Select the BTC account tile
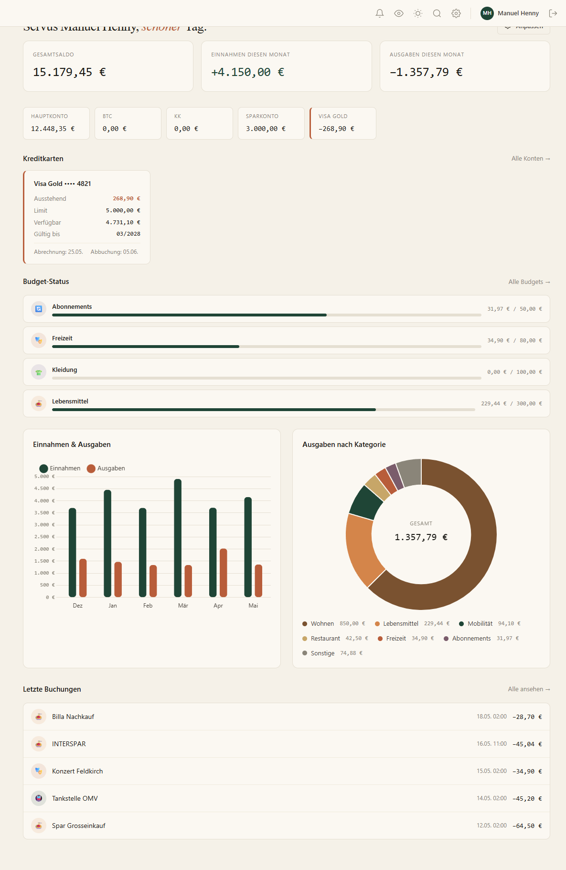This screenshot has width=566, height=870. pyautogui.click(x=128, y=123)
